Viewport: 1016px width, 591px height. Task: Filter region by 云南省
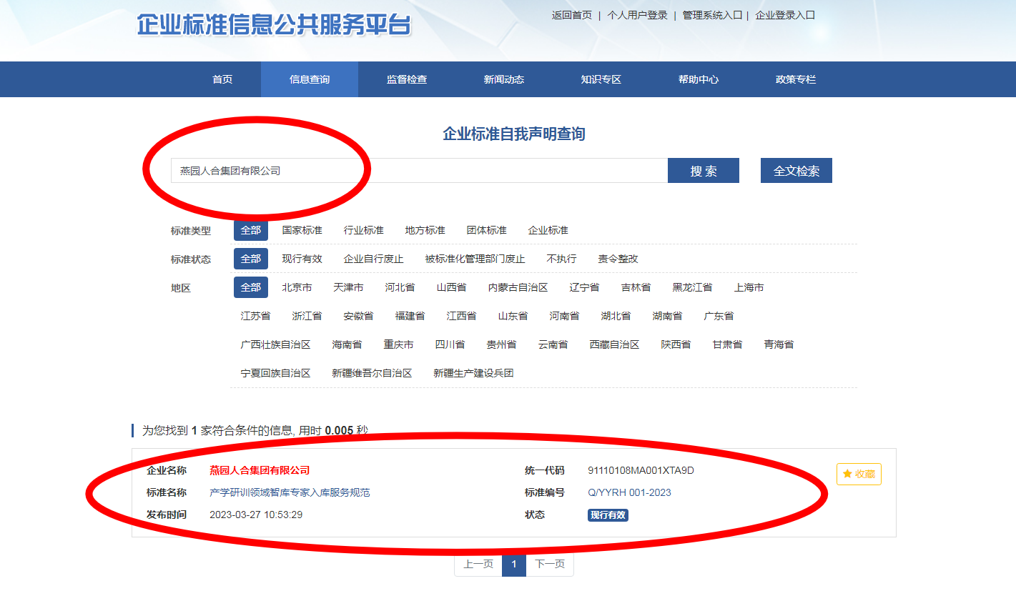click(553, 344)
